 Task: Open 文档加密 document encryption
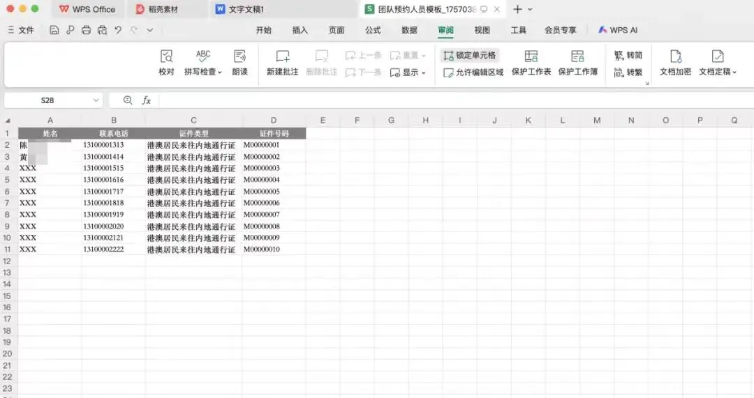point(676,63)
